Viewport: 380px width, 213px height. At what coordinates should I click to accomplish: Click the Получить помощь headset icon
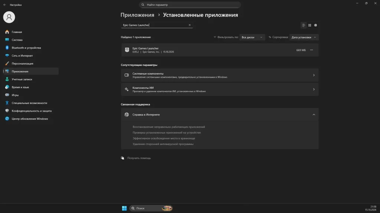[x=122, y=158]
